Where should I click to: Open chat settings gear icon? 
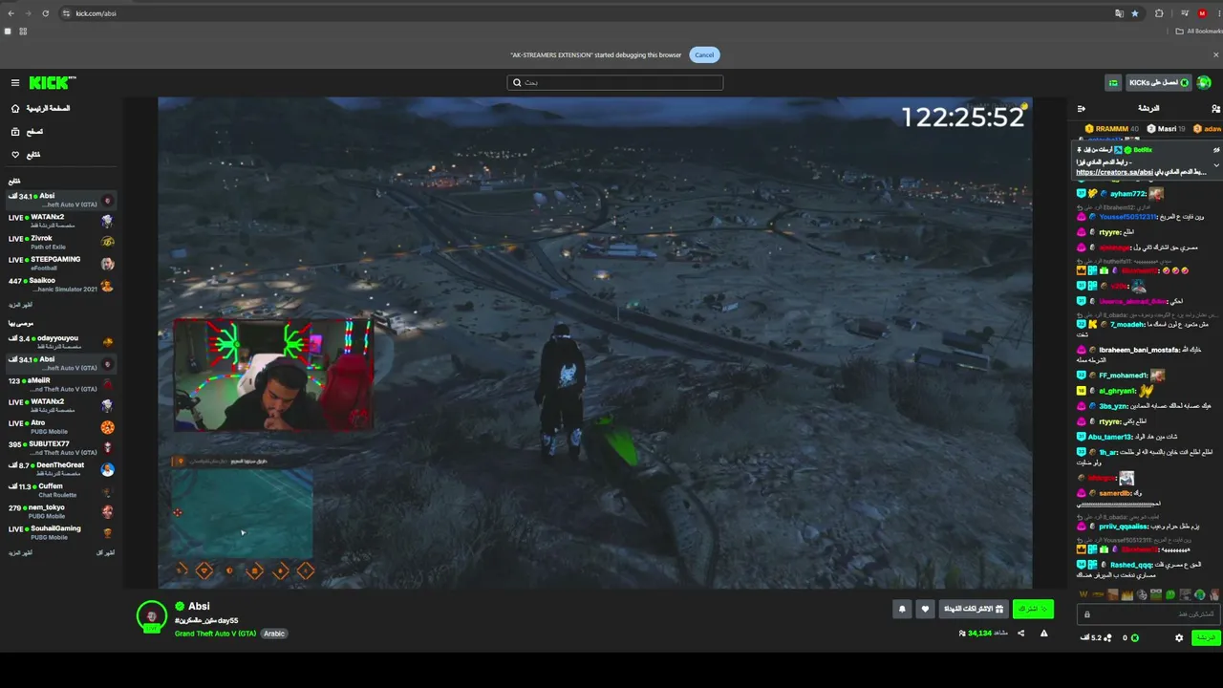click(x=1179, y=637)
